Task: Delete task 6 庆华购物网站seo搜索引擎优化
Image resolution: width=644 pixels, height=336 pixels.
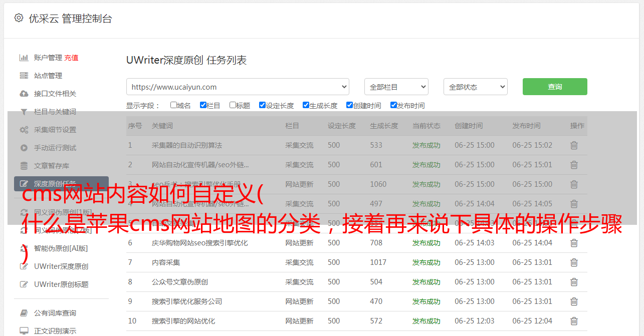Action: [574, 243]
